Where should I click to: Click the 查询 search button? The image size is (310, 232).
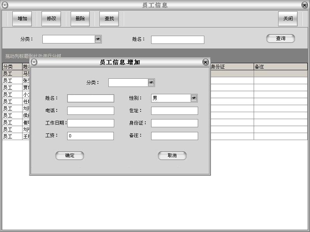tap(280, 38)
